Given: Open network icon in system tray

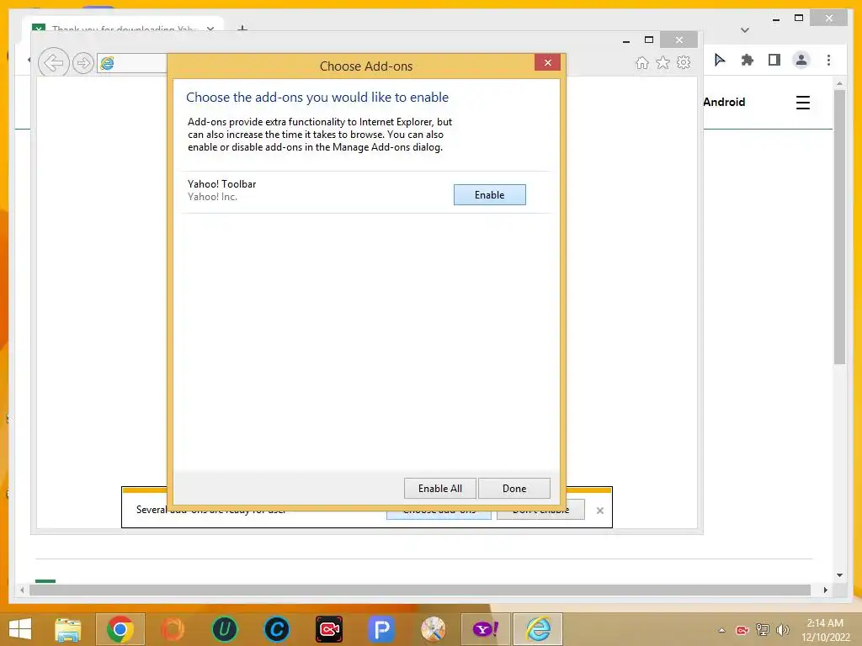Looking at the screenshot, I should point(763,630).
